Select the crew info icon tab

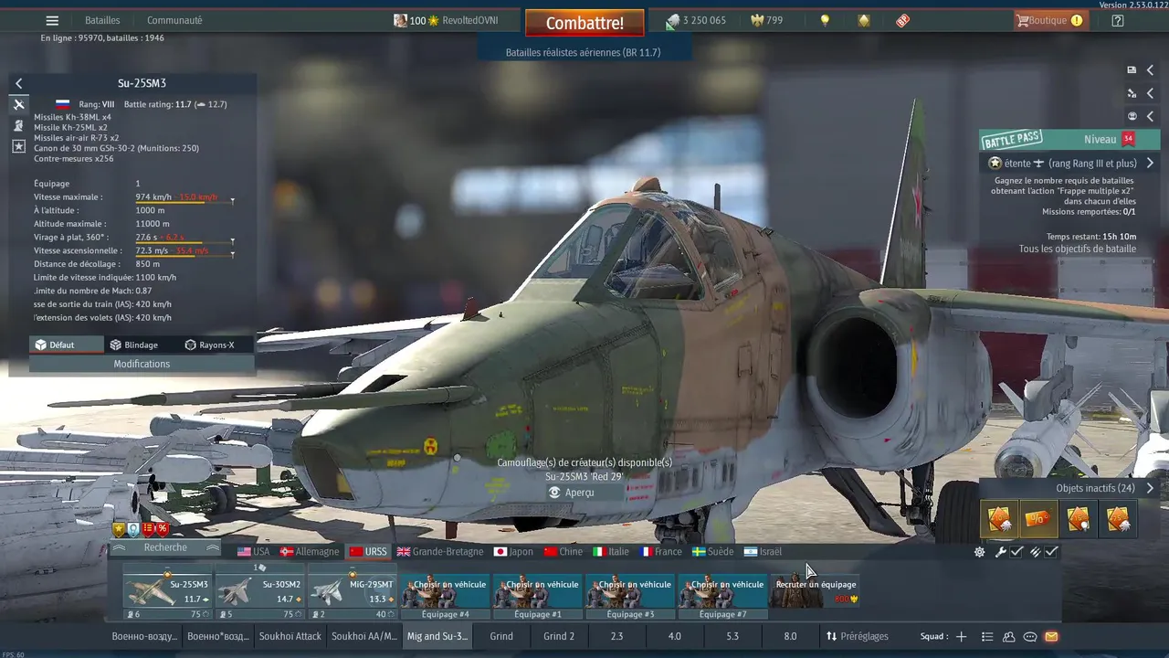click(18, 125)
